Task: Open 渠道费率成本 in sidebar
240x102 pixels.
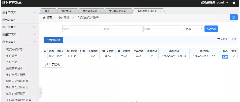Action: tap(14, 68)
